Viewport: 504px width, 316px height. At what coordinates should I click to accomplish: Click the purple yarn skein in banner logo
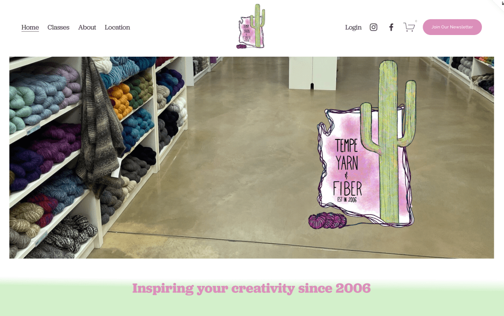[328, 221]
